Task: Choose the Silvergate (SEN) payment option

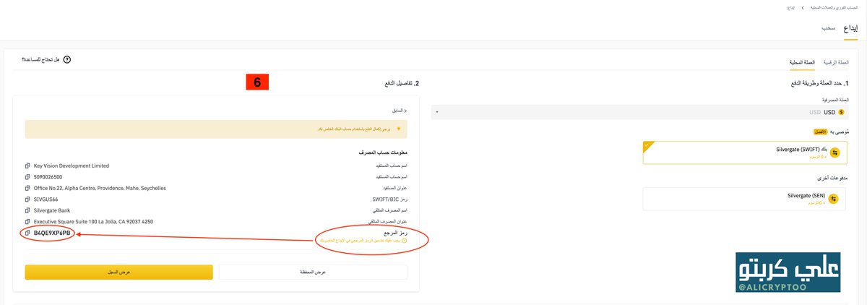Action: click(746, 199)
